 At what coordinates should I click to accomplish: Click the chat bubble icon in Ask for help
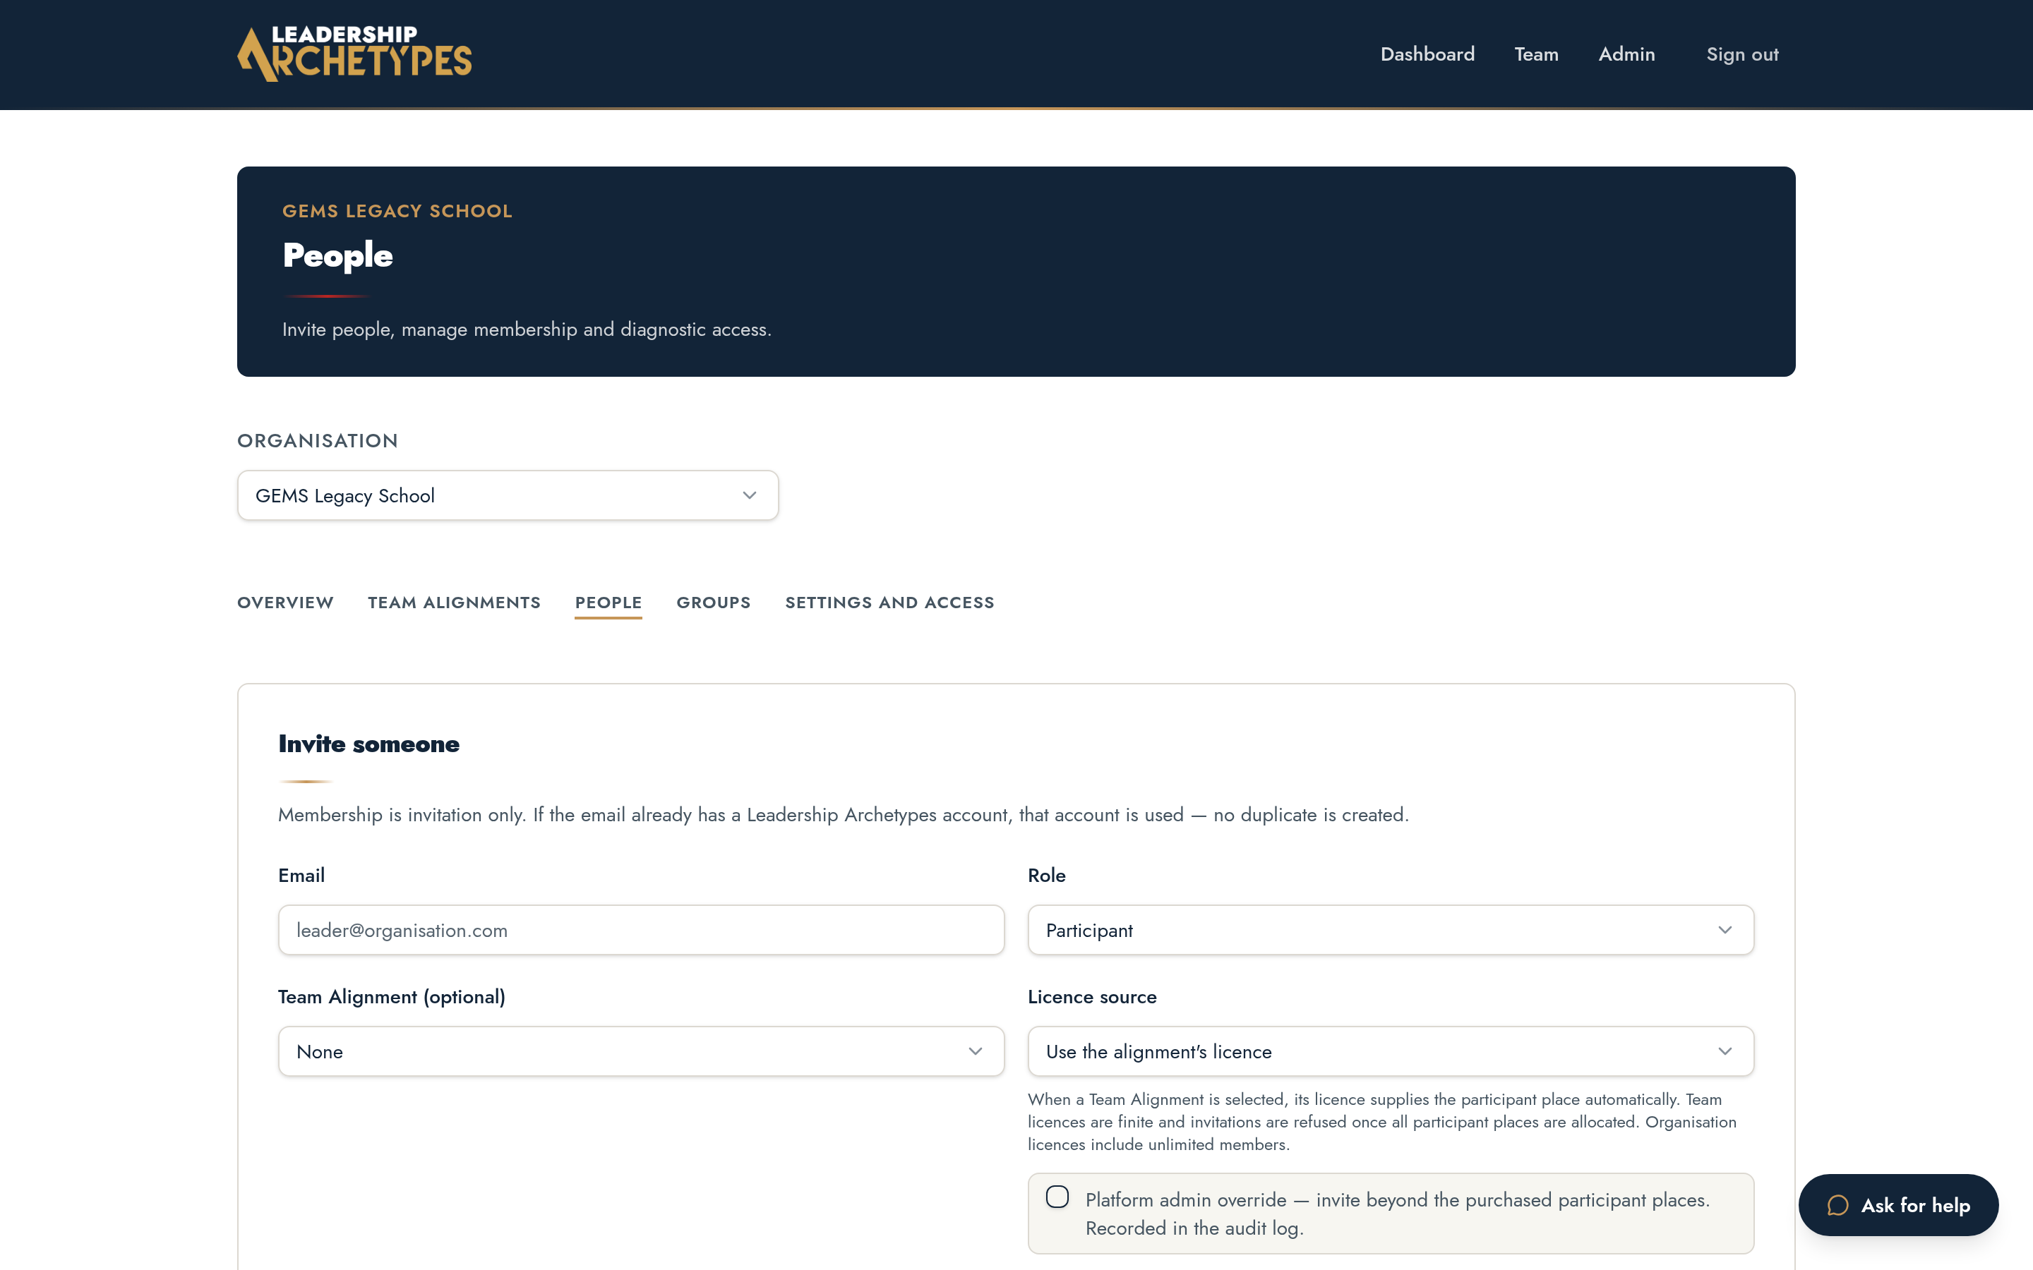pyautogui.click(x=1837, y=1205)
